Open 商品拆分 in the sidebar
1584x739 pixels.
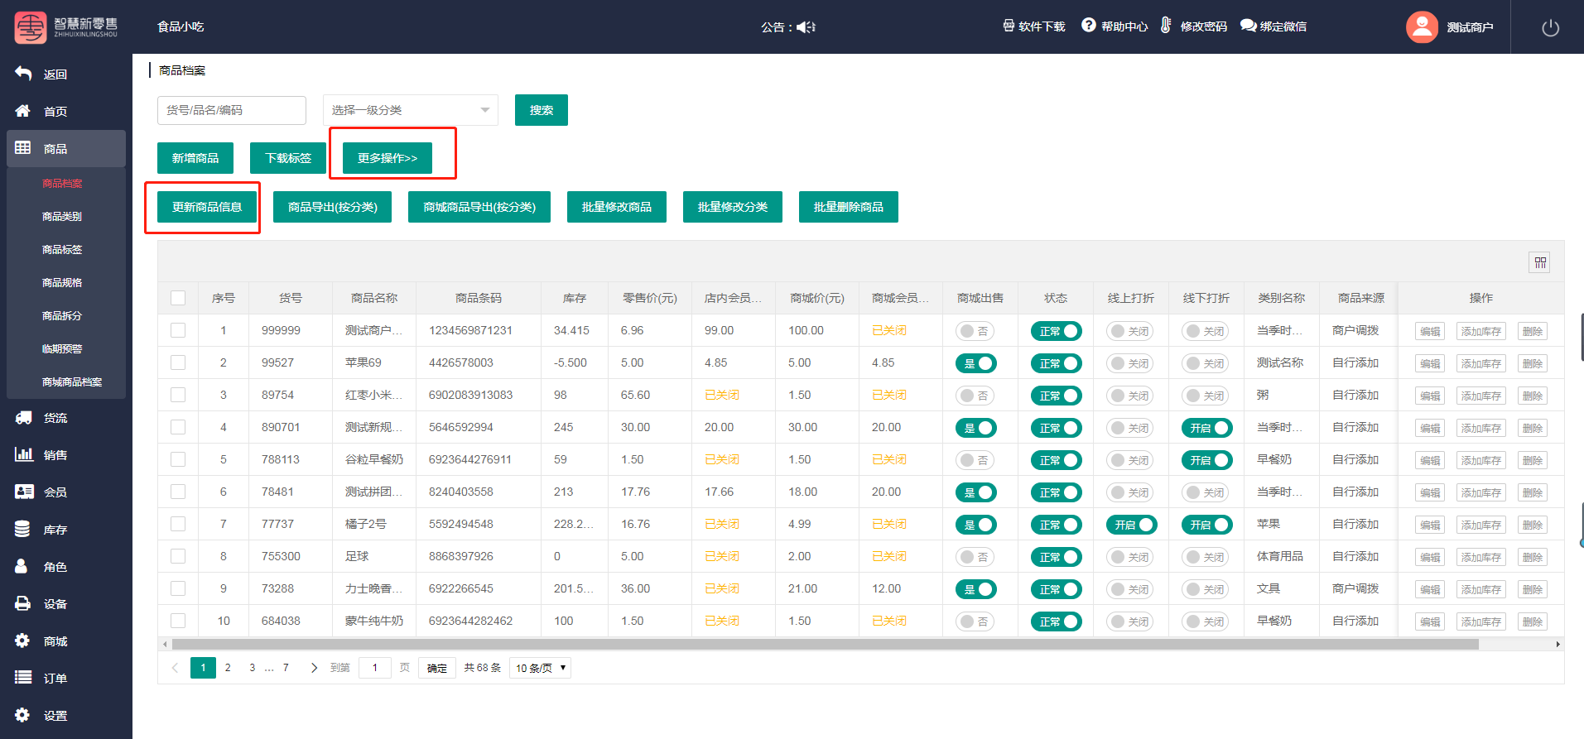(x=62, y=315)
